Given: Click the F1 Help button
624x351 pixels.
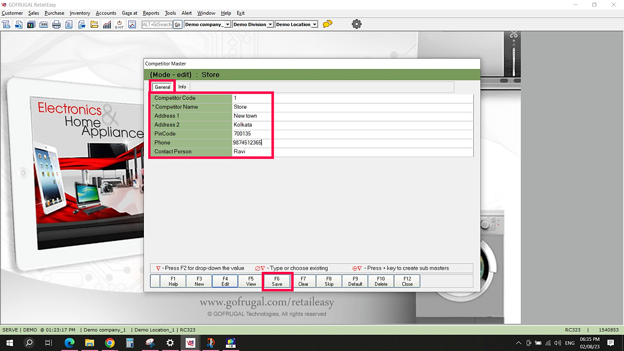Looking at the screenshot, I should pyautogui.click(x=173, y=281).
